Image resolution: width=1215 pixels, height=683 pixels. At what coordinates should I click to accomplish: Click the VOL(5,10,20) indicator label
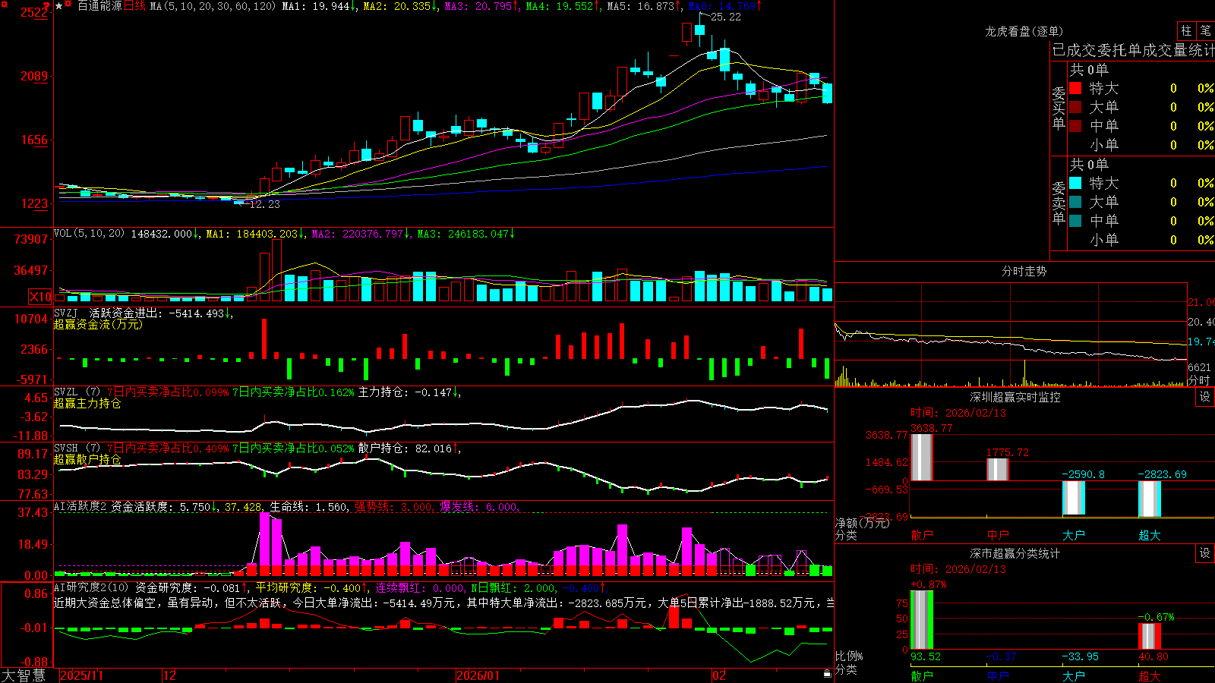pos(89,234)
